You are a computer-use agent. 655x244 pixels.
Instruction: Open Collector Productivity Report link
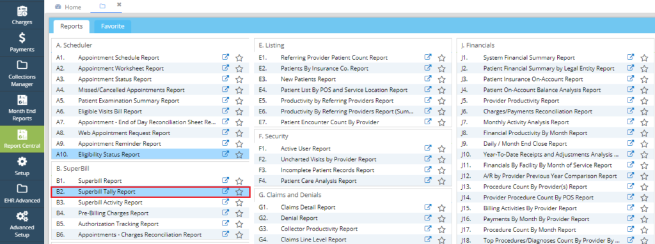point(319,229)
